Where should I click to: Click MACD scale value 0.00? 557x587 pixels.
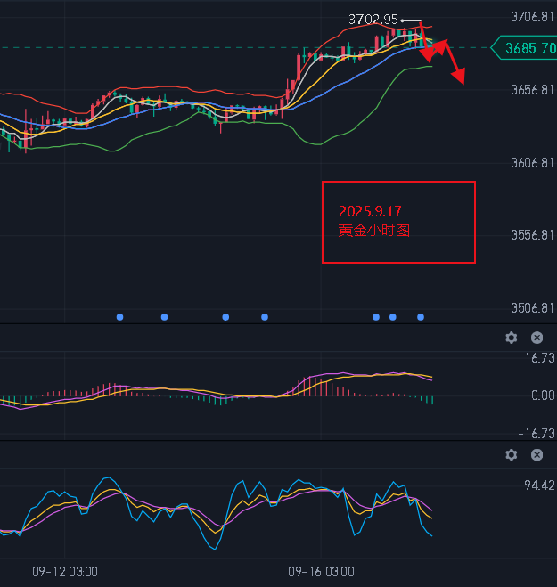pyautogui.click(x=543, y=395)
